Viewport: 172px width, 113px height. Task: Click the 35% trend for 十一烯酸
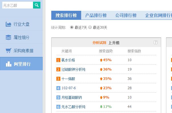(x=106, y=79)
